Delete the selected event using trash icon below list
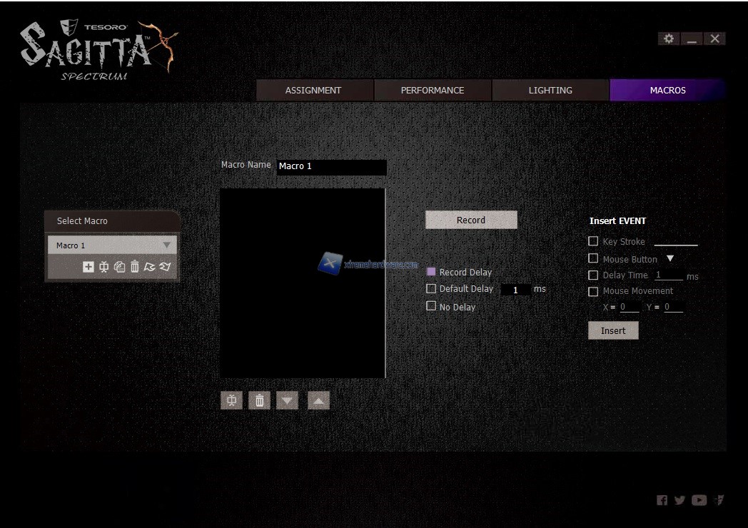 click(x=259, y=401)
